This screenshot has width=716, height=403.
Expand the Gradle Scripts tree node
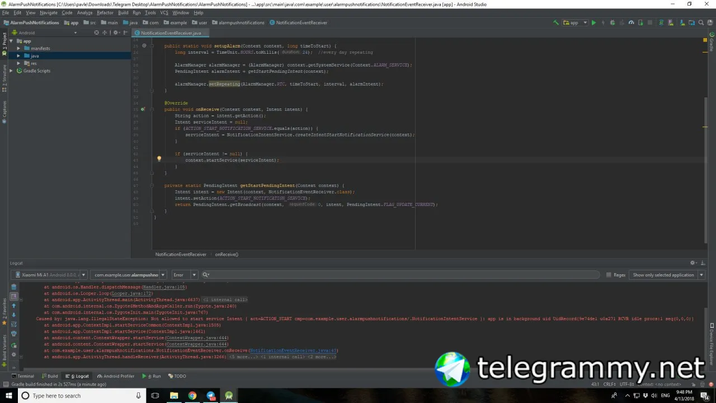(12, 71)
